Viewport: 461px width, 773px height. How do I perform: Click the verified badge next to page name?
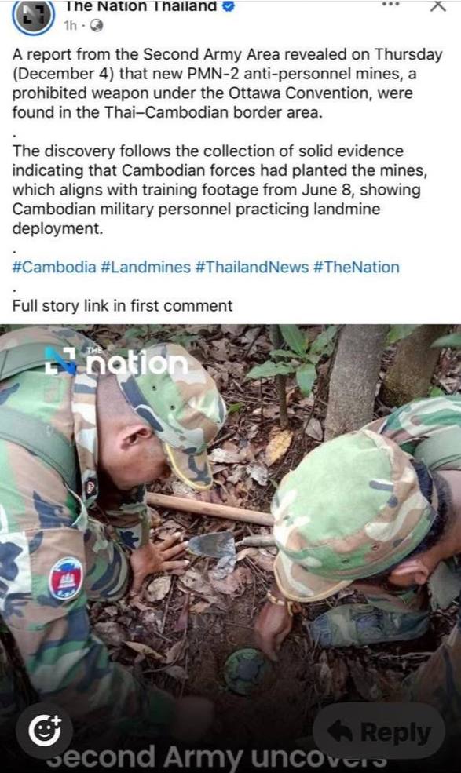click(x=229, y=6)
